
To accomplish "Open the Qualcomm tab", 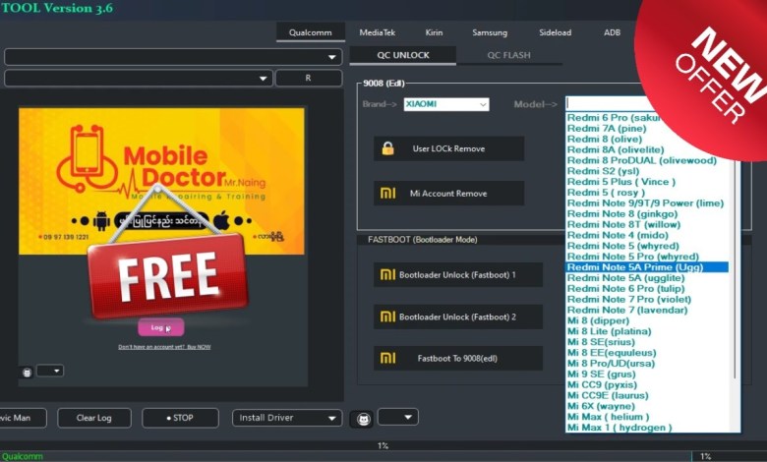I will point(310,32).
